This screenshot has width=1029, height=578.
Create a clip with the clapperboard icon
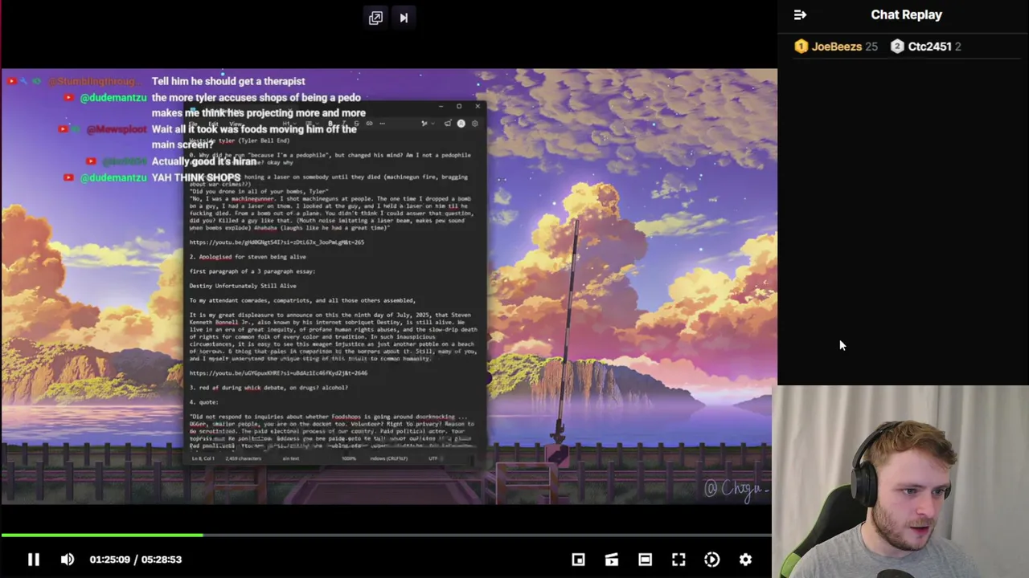click(612, 560)
